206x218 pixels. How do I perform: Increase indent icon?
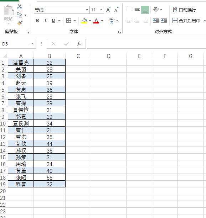pos(164,21)
